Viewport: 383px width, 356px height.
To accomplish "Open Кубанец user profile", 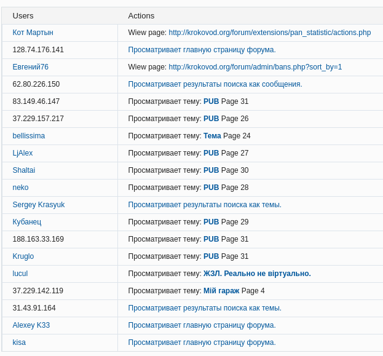I will pyautogui.click(x=26, y=222).
